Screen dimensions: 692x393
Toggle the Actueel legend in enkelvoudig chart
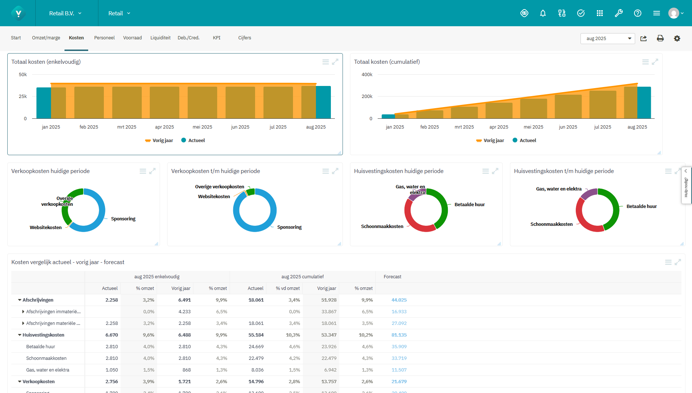pos(193,141)
